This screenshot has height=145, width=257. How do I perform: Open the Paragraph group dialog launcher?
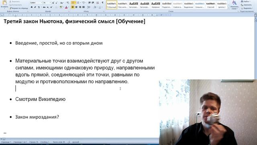[x=104, y=12]
